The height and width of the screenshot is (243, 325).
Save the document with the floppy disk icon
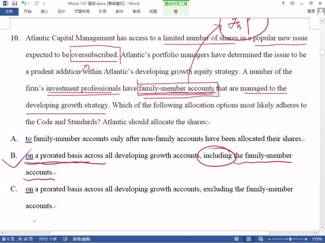click(15, 3)
